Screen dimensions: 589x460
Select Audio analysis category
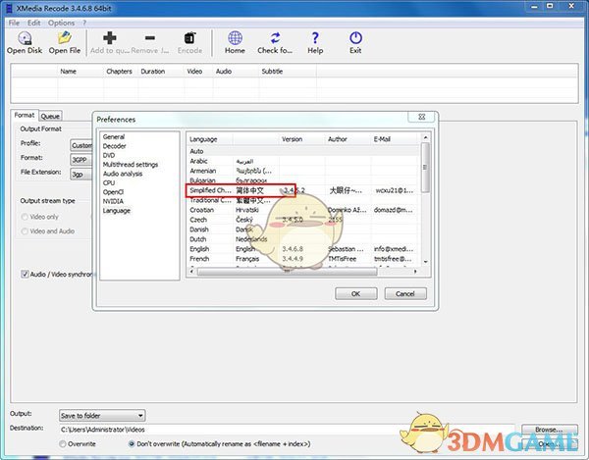coord(123,174)
